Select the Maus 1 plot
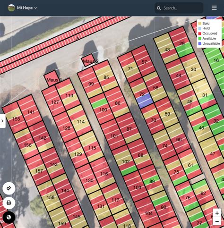Screen dimensions: 224x228 click(52, 78)
